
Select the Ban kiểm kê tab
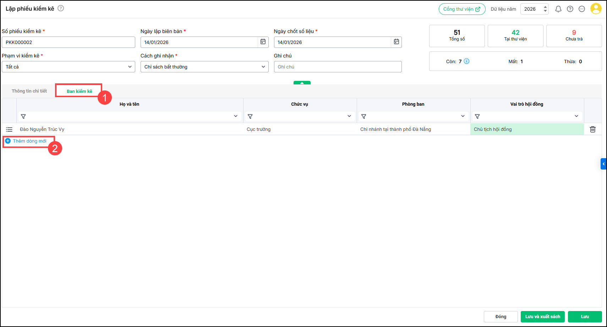[79, 91]
